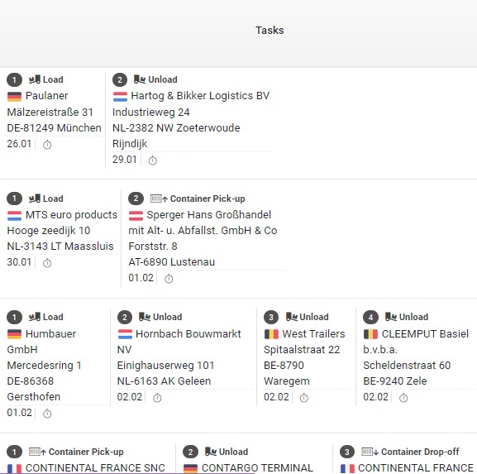477x474 pixels.
Task: Click the Belgian flag beside West Trailers
Action: point(271,334)
